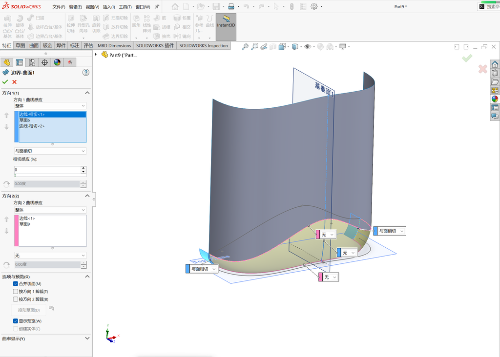The width and height of the screenshot is (500, 357).
Task: Confirm boundary surface with green checkmark
Action: click(x=5, y=82)
